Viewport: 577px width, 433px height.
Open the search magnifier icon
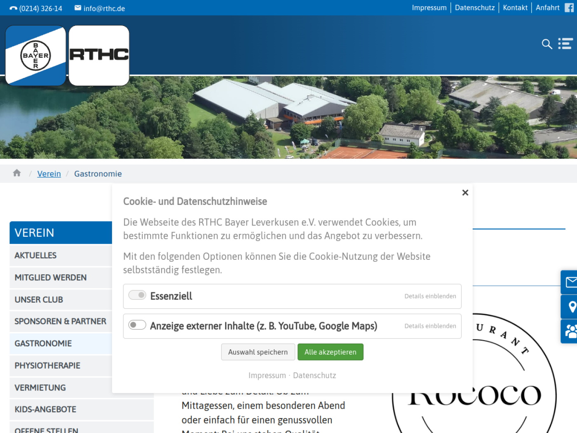click(547, 44)
